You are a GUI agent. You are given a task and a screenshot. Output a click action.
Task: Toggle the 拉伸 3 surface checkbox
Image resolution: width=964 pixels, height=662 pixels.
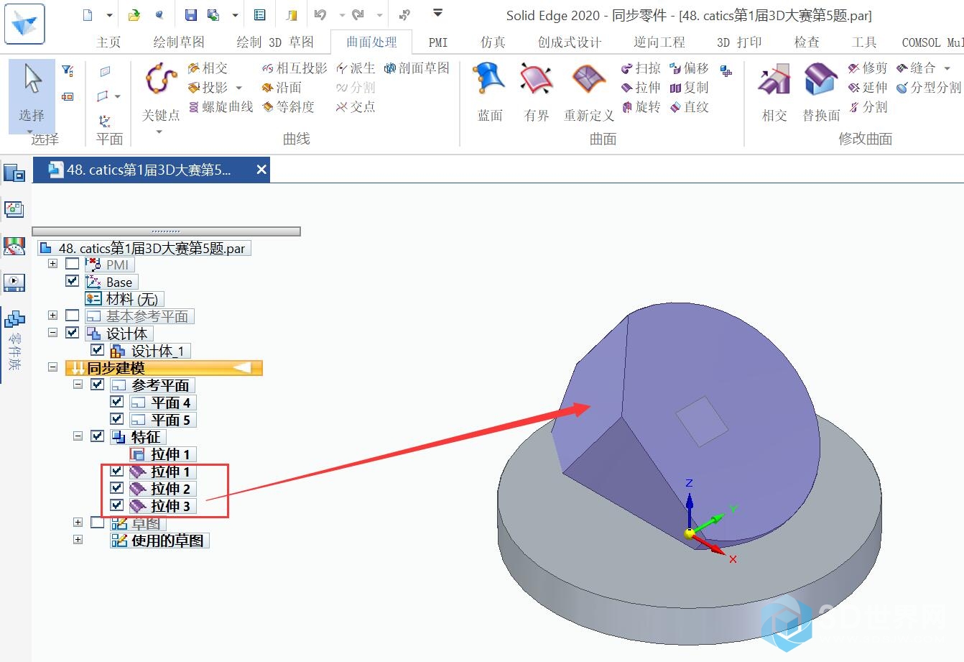pyautogui.click(x=116, y=505)
